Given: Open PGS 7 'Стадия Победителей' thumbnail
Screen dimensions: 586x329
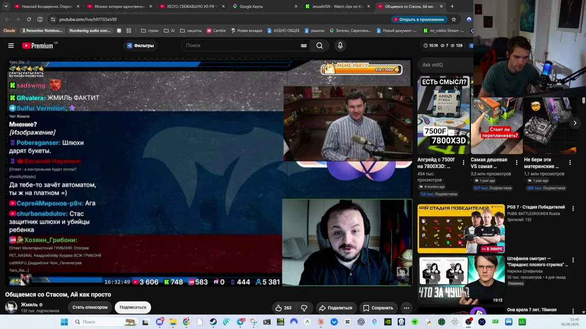Looking at the screenshot, I should click(x=461, y=229).
